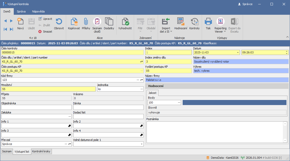The image size is (290, 161).
Task: Click the Dodací list field
Action: [108, 116]
